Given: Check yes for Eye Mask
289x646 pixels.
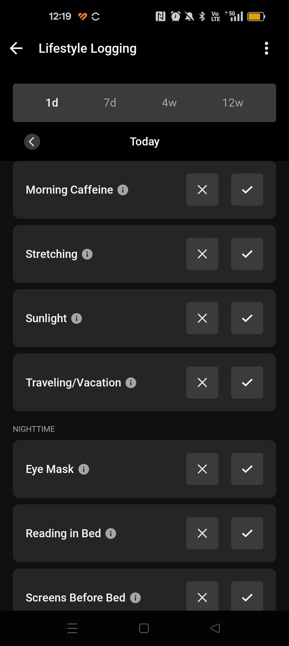Looking at the screenshot, I should [247, 469].
